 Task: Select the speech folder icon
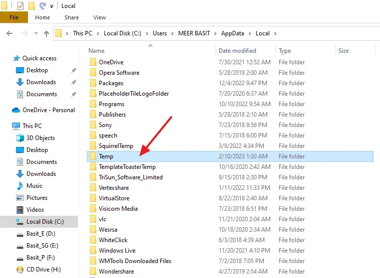[93, 136]
